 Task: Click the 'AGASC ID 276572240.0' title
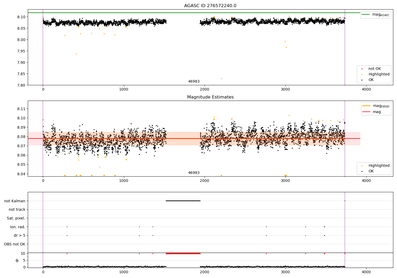pyautogui.click(x=210, y=6)
